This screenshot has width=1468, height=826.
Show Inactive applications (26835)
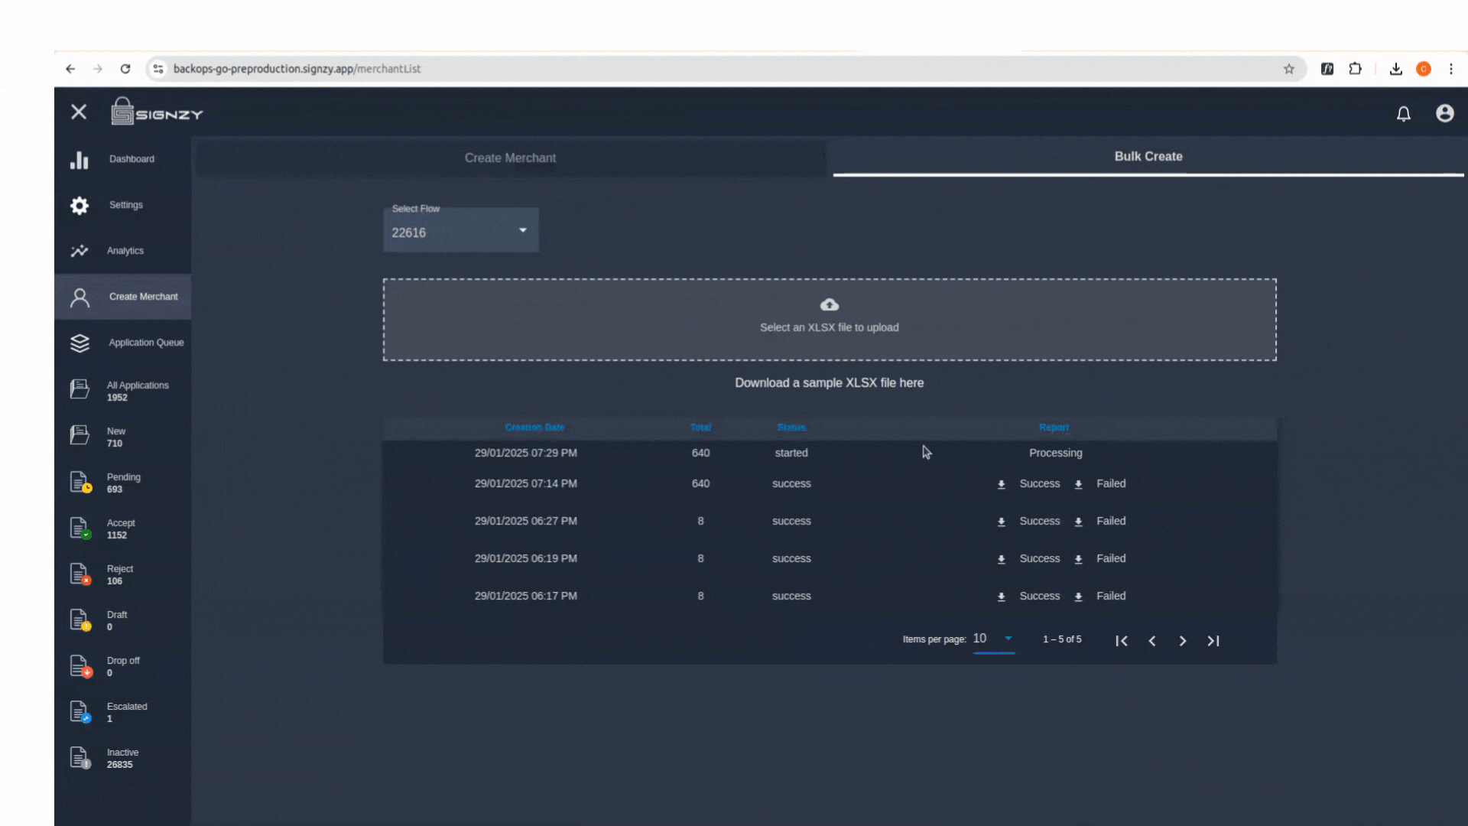(x=122, y=758)
